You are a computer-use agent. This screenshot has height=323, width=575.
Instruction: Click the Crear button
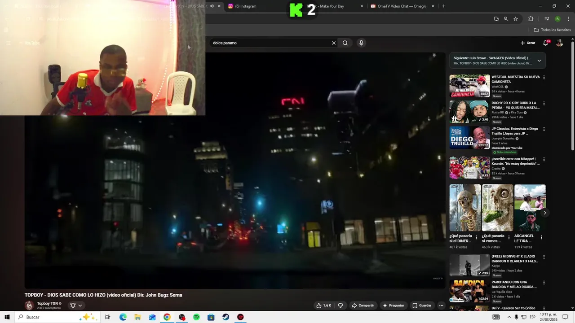[528, 43]
